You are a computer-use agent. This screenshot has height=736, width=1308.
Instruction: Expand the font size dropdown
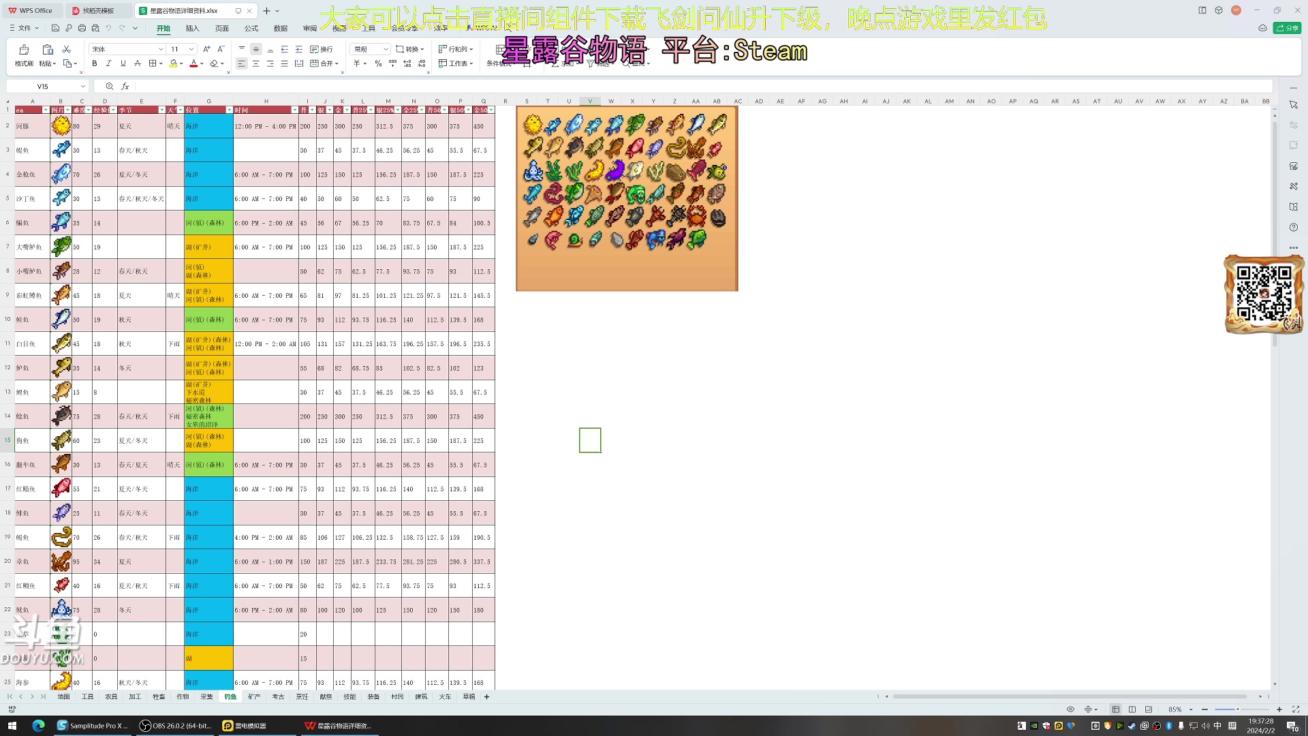pos(191,48)
